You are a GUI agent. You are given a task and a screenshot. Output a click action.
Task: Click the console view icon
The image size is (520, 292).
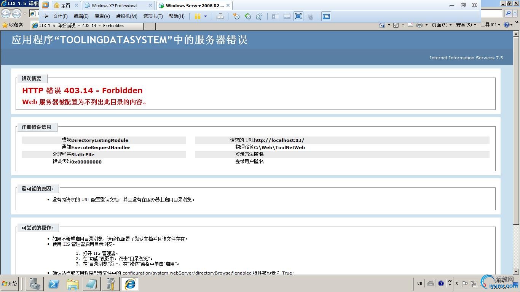pos(326,16)
